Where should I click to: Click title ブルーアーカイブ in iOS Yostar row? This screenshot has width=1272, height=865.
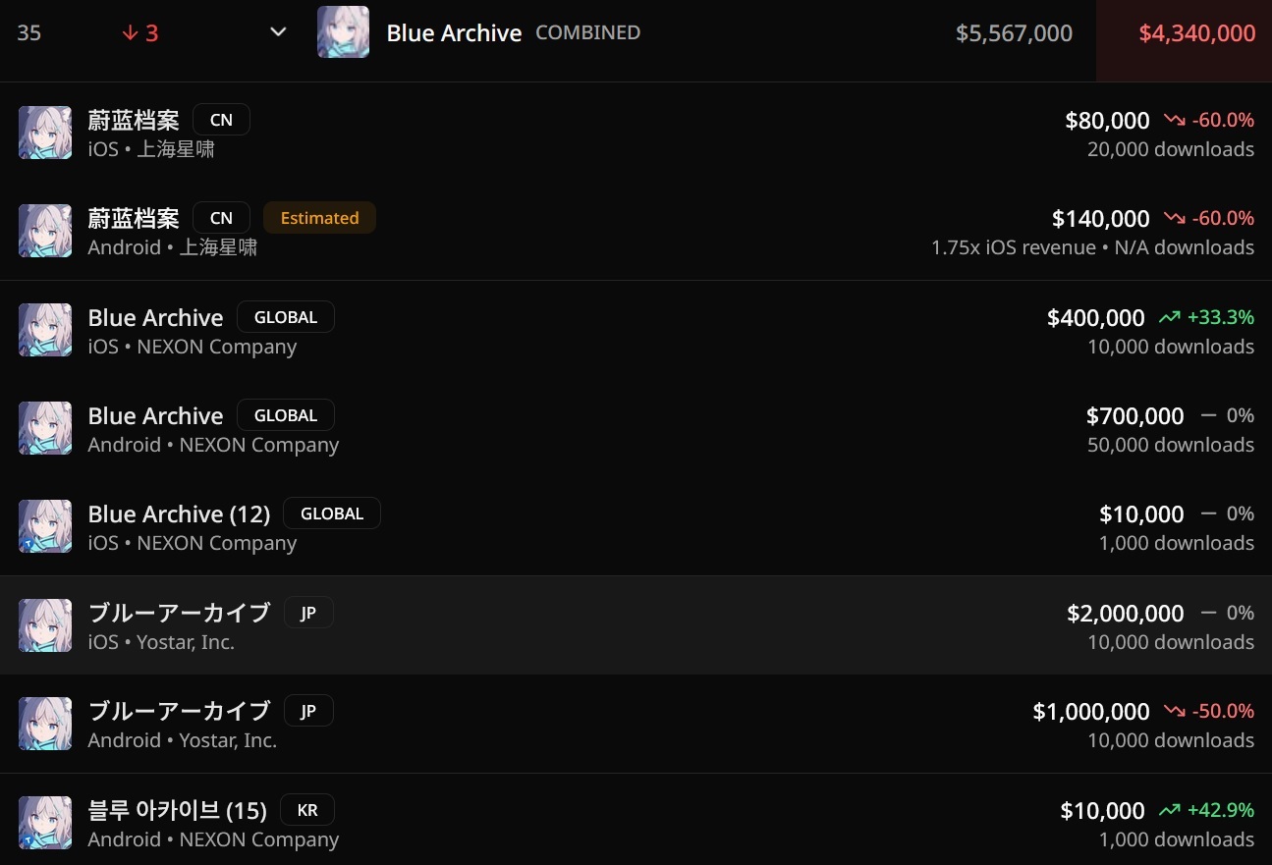[x=179, y=613]
